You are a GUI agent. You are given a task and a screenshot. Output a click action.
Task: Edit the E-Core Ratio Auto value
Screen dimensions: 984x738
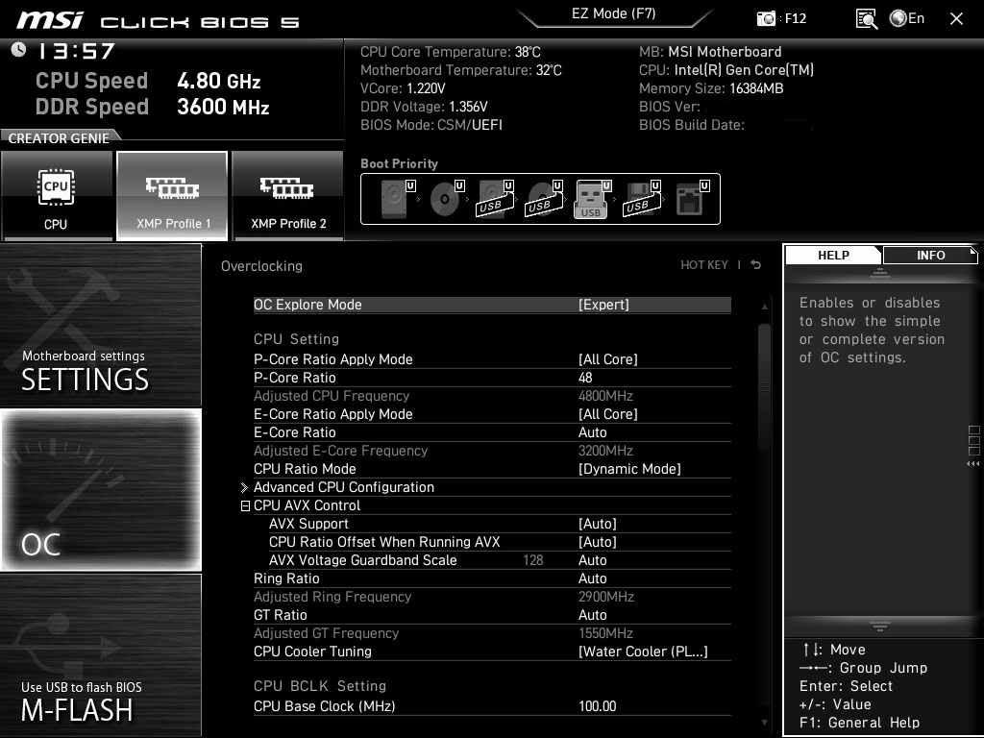tap(492, 432)
